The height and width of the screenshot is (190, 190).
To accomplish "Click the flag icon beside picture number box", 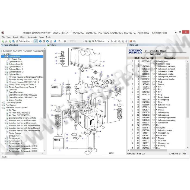I will (x=65, y=41).
